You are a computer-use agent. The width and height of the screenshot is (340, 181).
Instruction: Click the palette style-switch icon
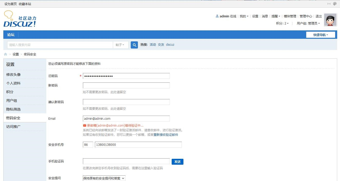coord(335,4)
